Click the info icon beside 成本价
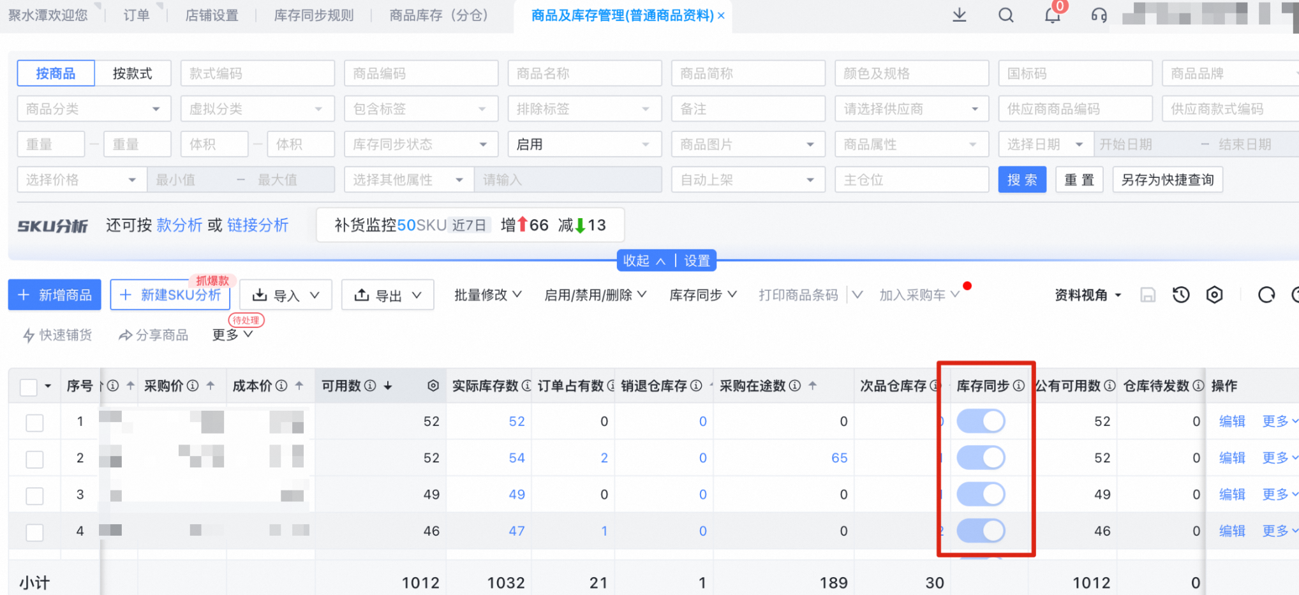 tap(281, 385)
